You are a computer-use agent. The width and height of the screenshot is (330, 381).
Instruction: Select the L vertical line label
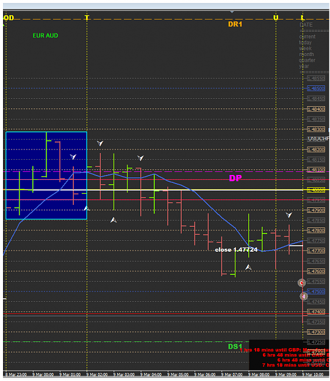303,18
